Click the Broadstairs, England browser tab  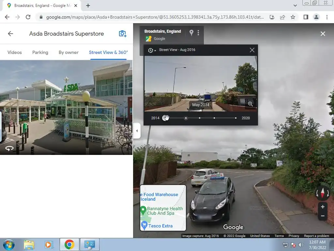[x=42, y=6]
